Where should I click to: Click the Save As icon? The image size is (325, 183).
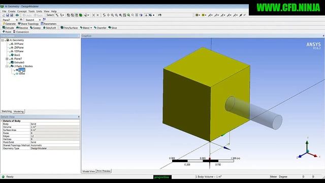tap(12, 15)
